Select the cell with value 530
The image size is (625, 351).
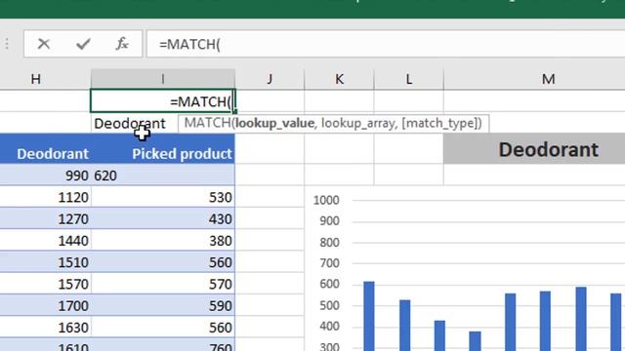point(163,197)
